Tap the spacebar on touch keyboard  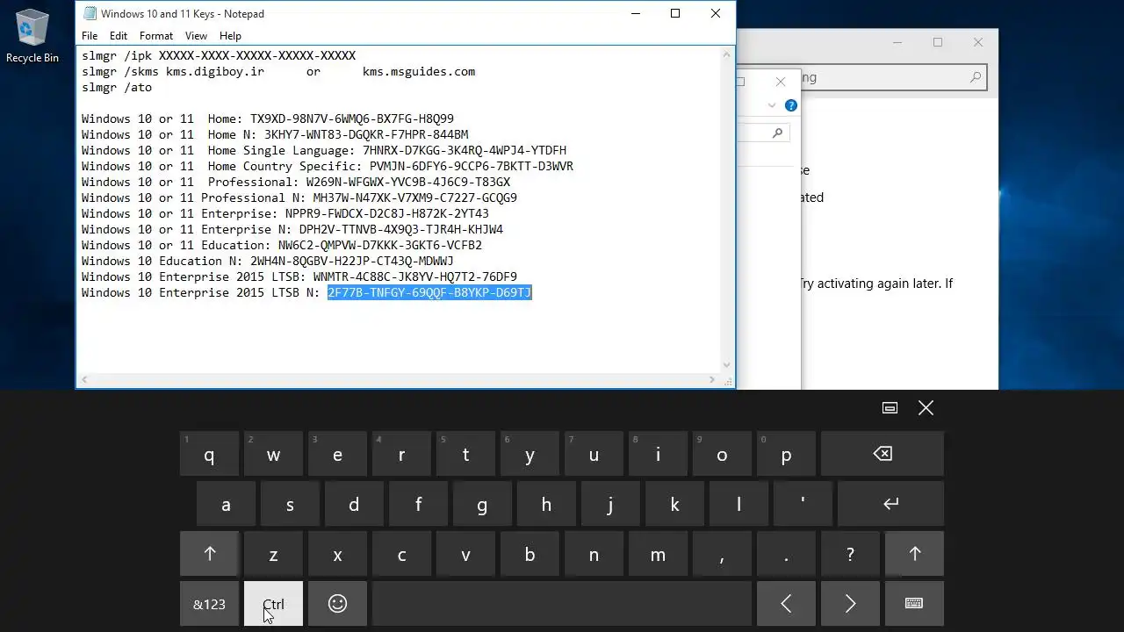562,604
